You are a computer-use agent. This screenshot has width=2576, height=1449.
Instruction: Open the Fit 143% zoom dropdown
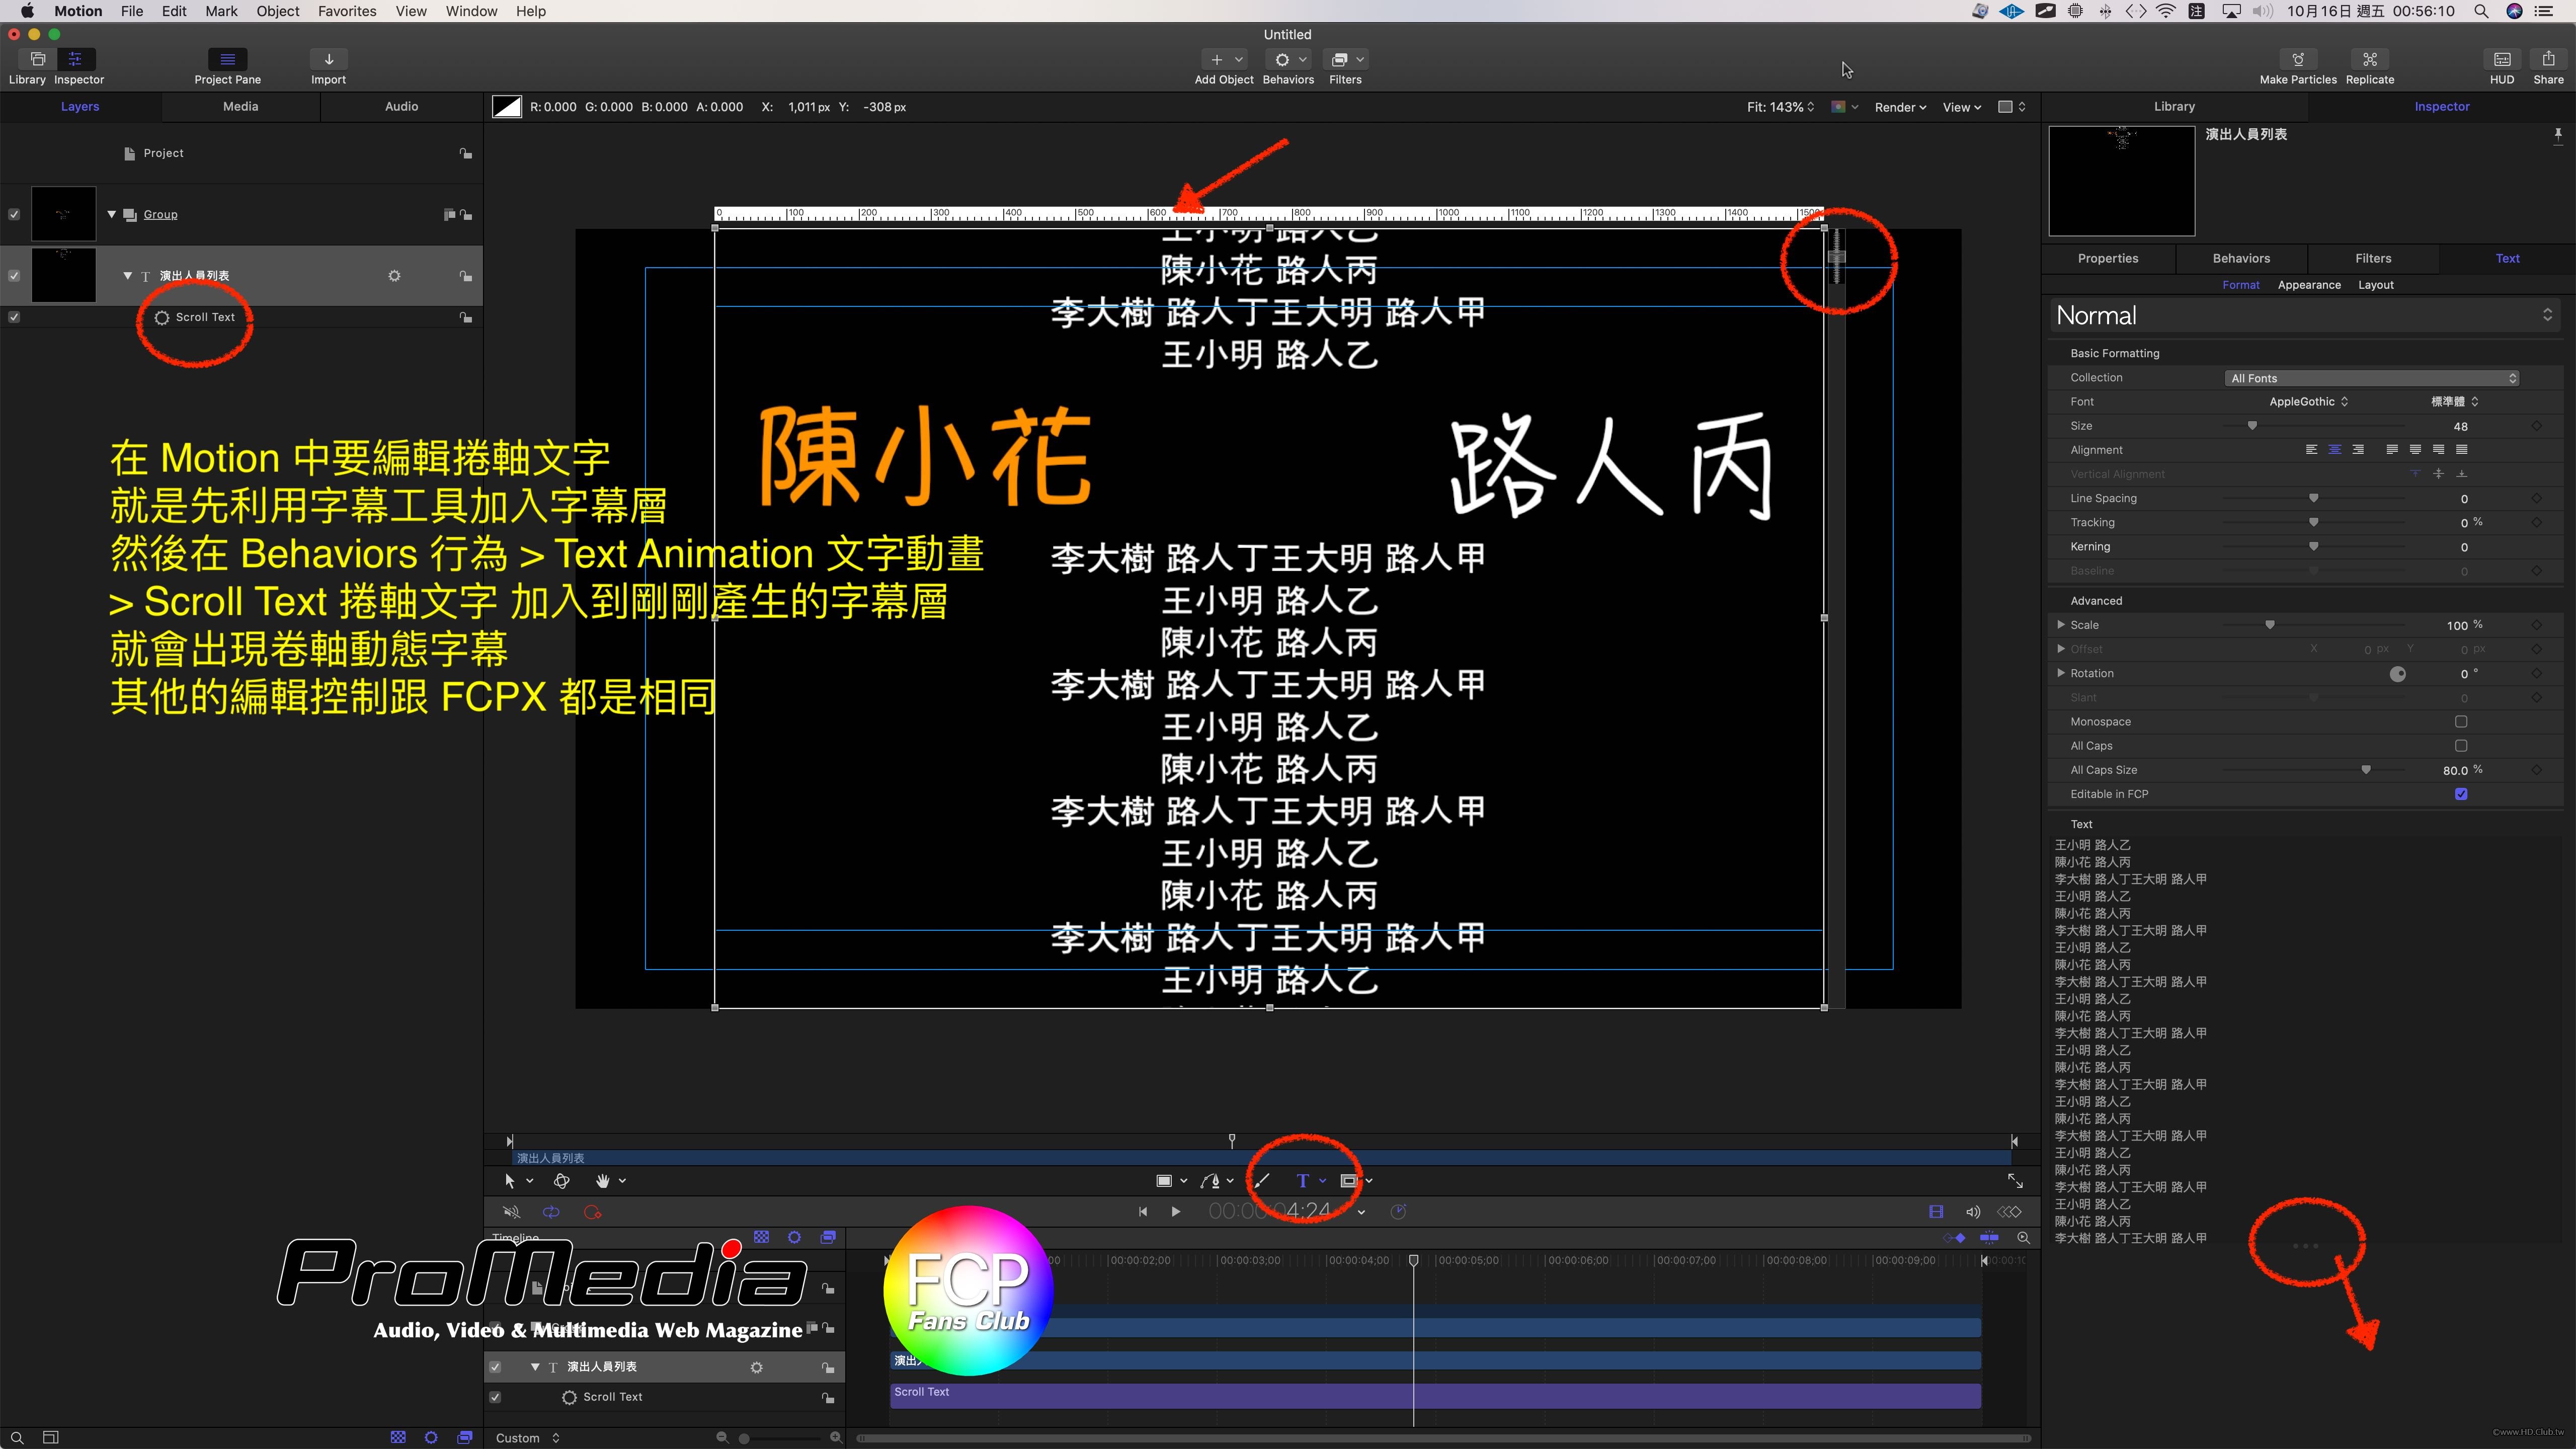[1780, 107]
